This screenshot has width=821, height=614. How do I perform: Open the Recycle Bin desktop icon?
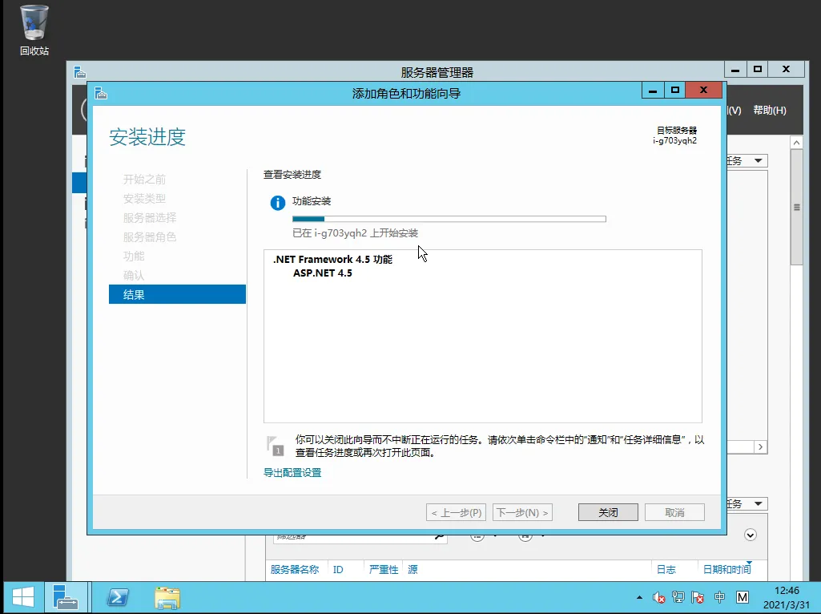[x=34, y=29]
